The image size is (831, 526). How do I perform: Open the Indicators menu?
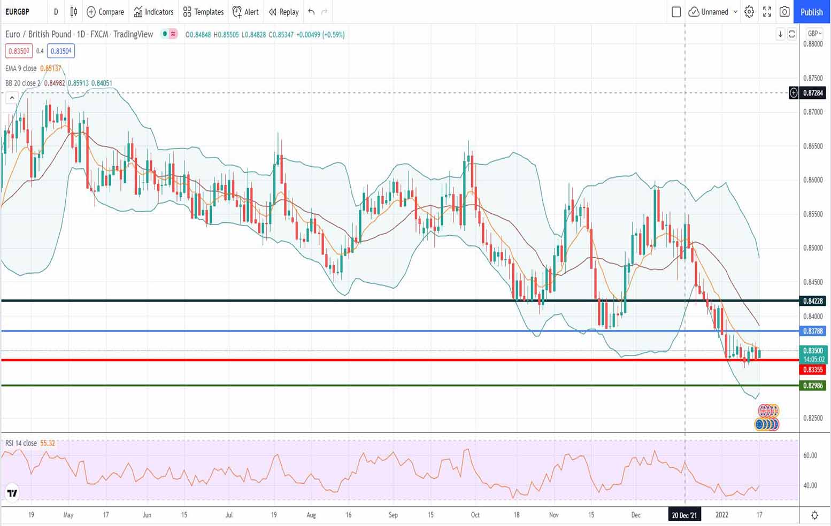pyautogui.click(x=154, y=12)
